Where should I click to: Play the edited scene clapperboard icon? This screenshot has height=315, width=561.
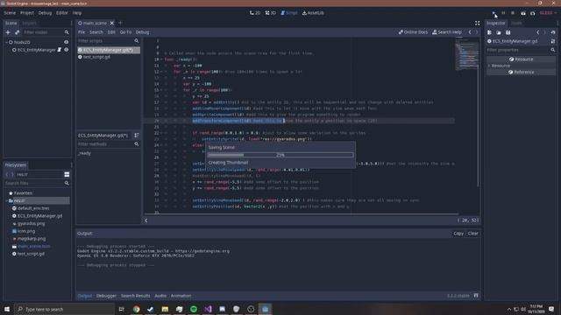click(523, 13)
